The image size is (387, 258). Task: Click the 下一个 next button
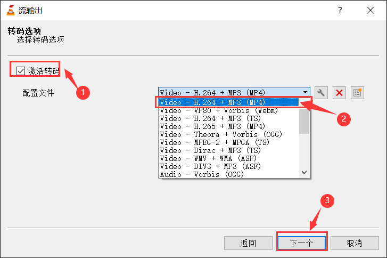(x=302, y=243)
